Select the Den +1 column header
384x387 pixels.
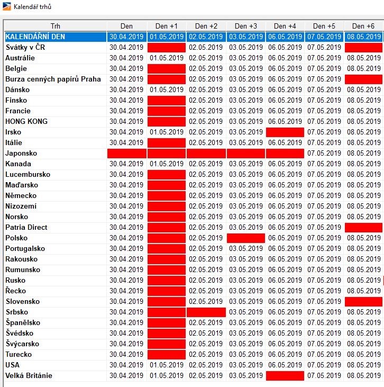[167, 26]
